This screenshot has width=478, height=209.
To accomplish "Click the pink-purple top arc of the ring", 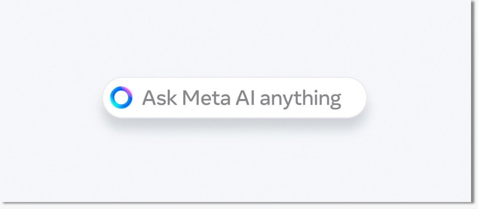I will pyautogui.click(x=126, y=90).
